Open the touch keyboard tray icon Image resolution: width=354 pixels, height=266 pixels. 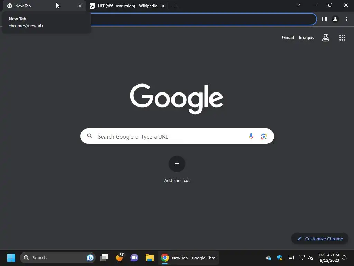(291, 258)
